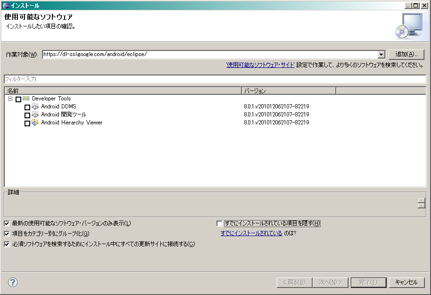Open the 使用可能なソフトウェア・サイト link
431x295 pixels.
click(x=260, y=65)
